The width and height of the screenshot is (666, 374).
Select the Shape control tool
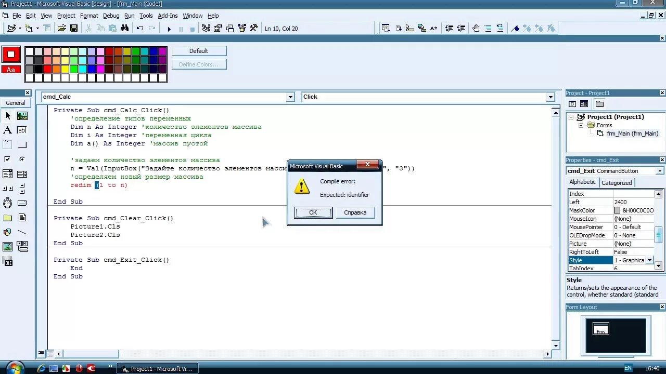(8, 232)
